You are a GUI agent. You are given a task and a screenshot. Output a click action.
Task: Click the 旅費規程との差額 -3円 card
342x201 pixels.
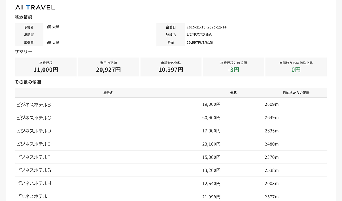tap(233, 67)
